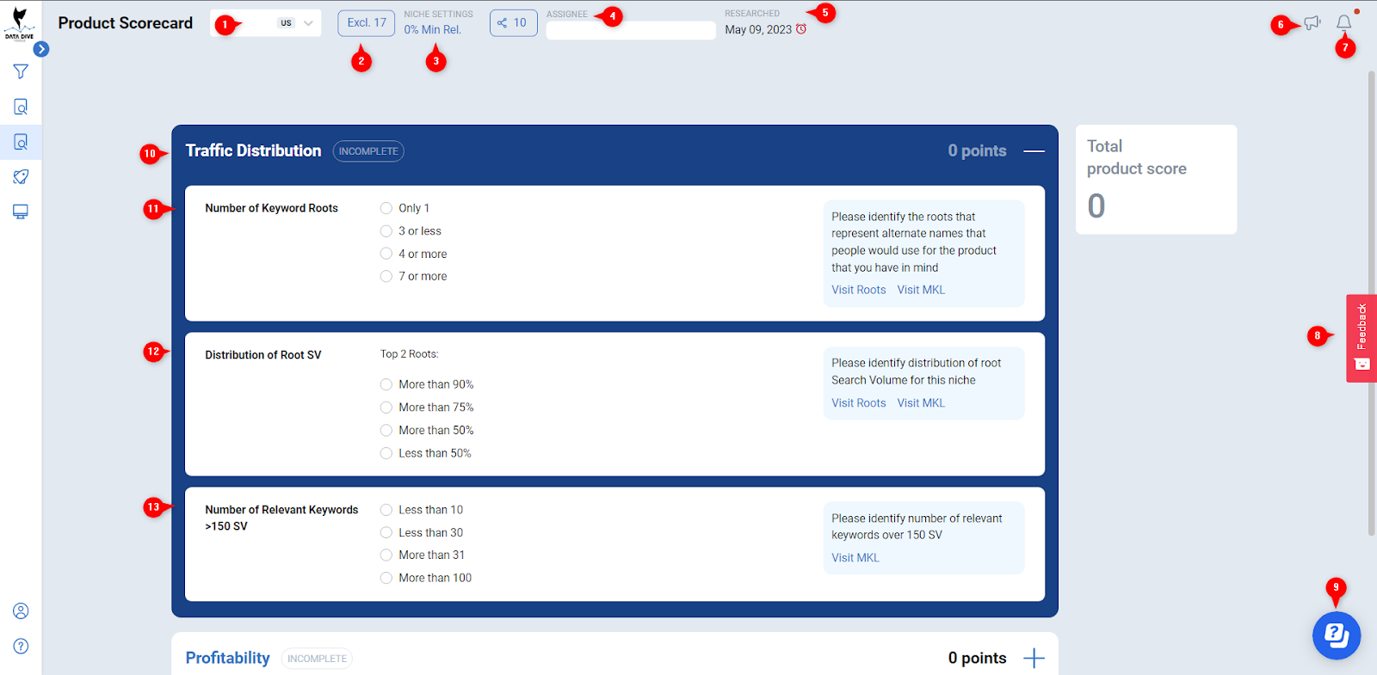Click the Assignee input field
1377x675 pixels.
[x=631, y=30]
